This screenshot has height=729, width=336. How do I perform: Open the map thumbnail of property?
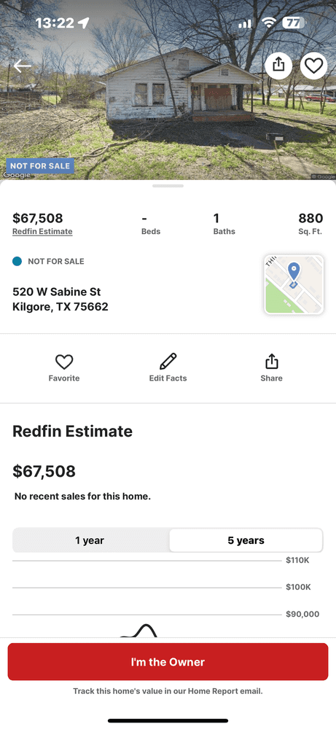tap(294, 284)
